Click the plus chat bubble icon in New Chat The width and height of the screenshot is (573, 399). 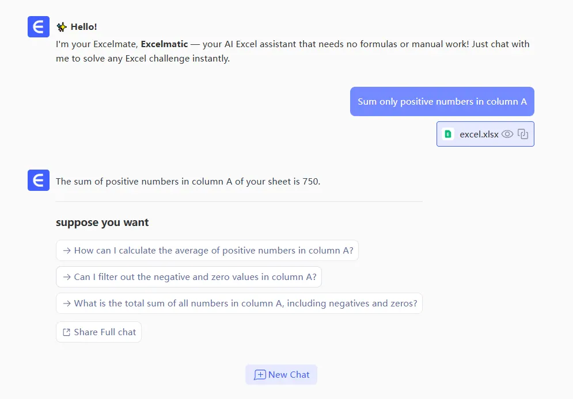click(x=260, y=375)
